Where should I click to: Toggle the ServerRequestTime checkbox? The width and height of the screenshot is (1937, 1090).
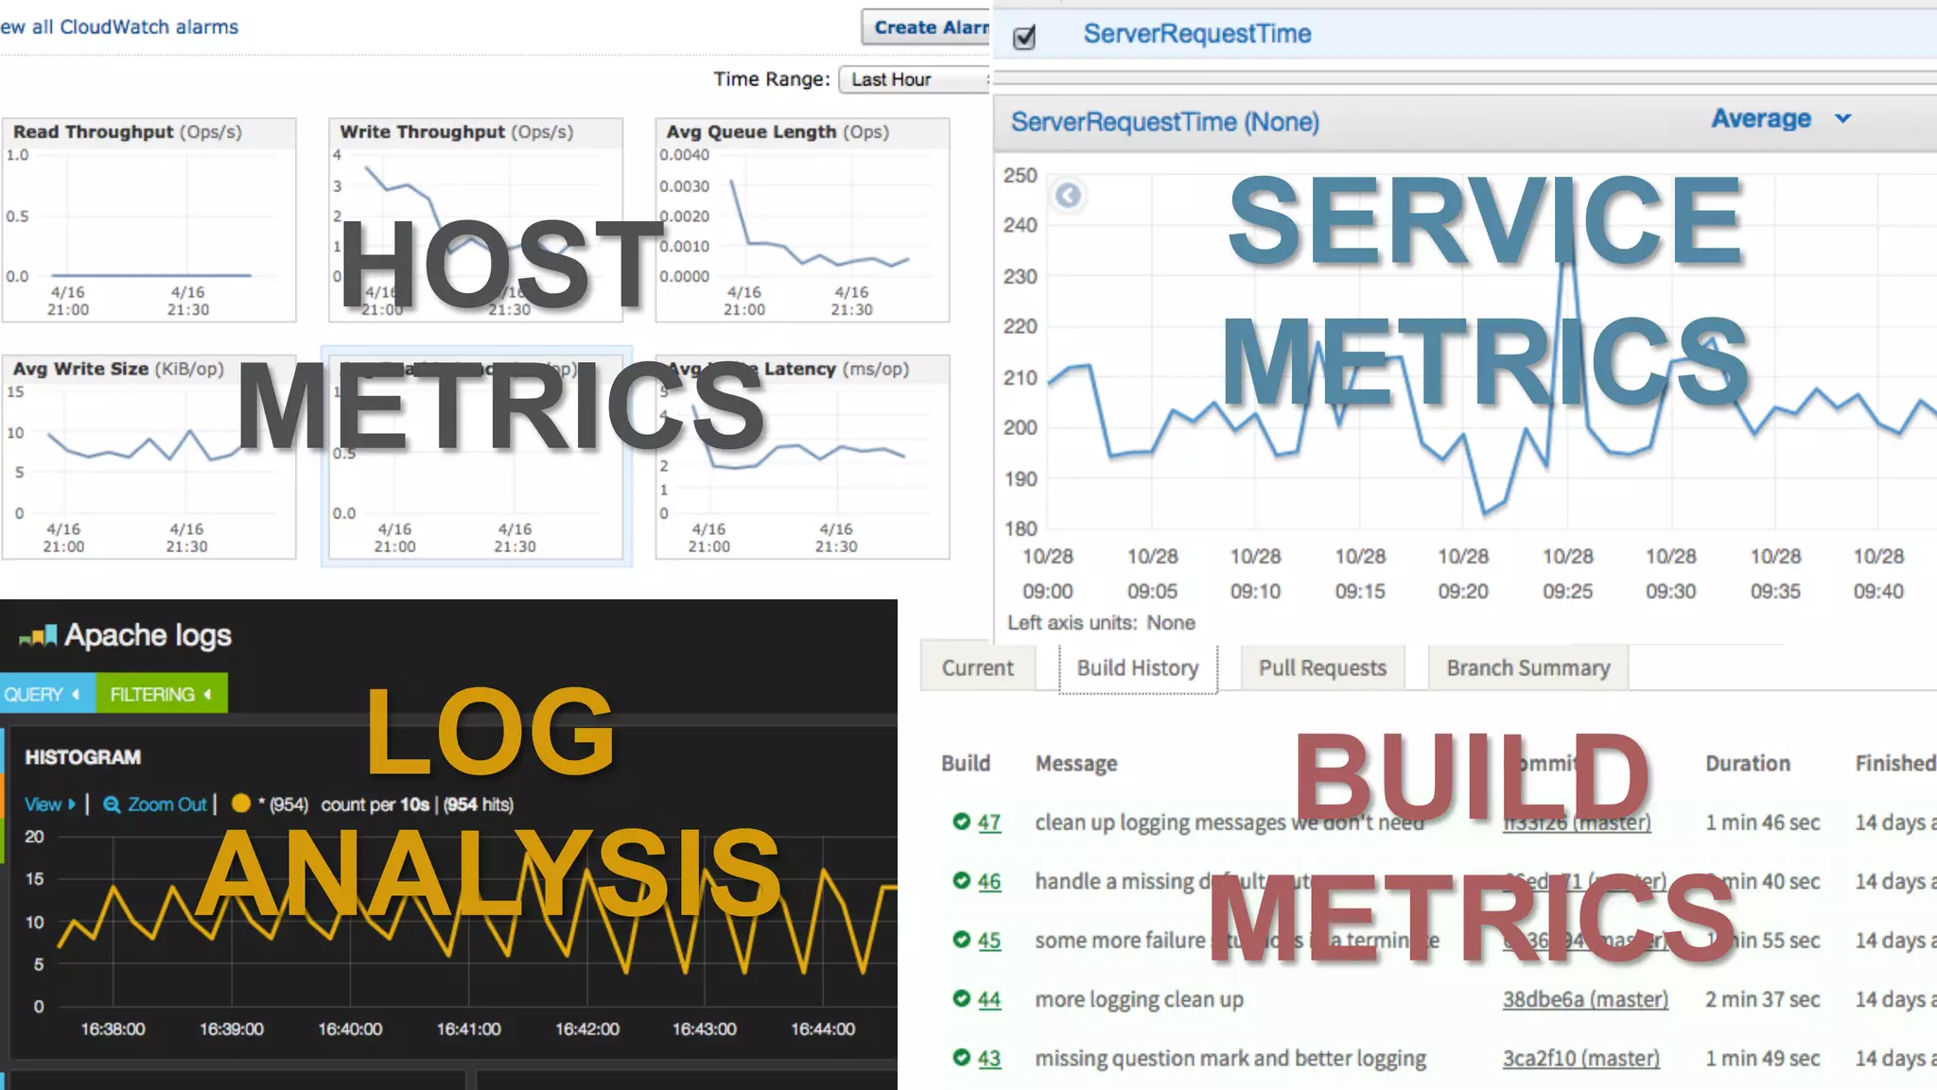[1024, 37]
